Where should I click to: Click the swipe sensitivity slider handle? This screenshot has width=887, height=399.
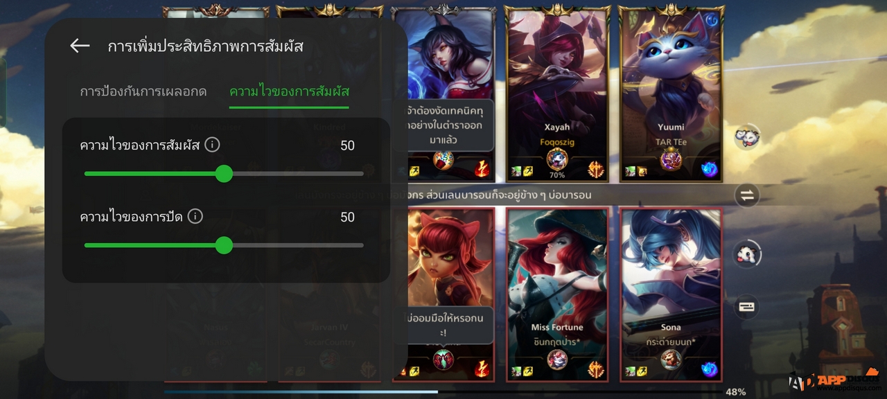point(224,245)
